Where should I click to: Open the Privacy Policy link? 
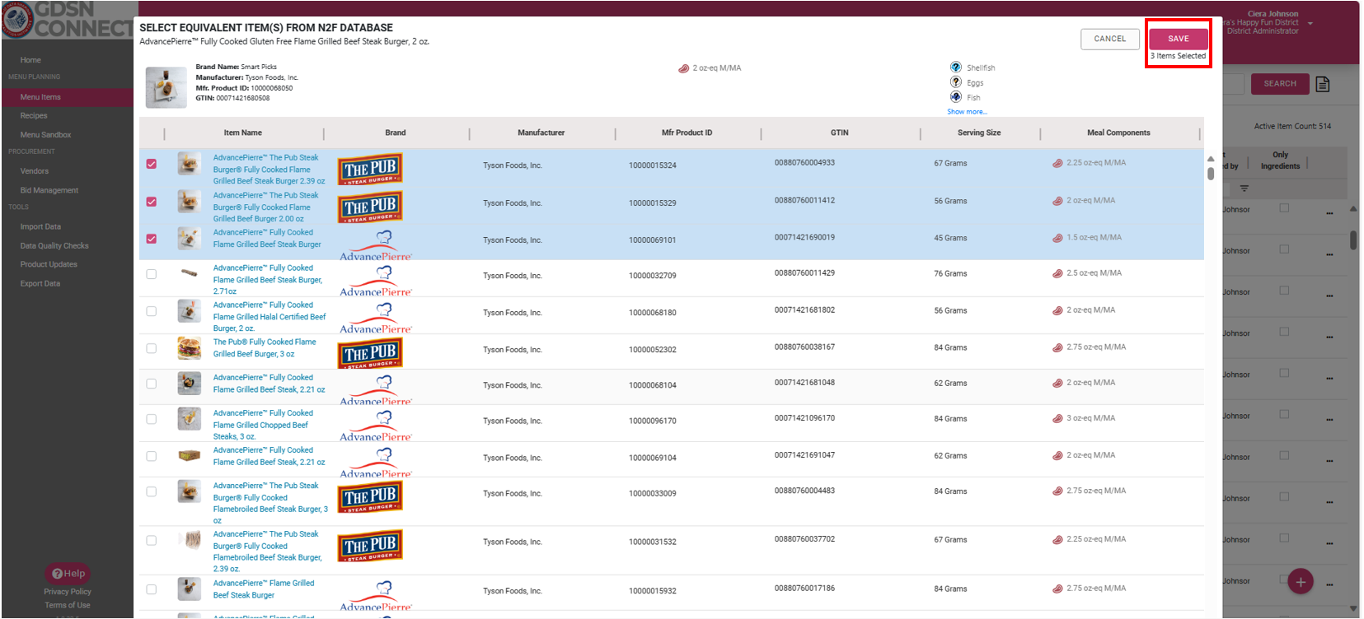[68, 592]
